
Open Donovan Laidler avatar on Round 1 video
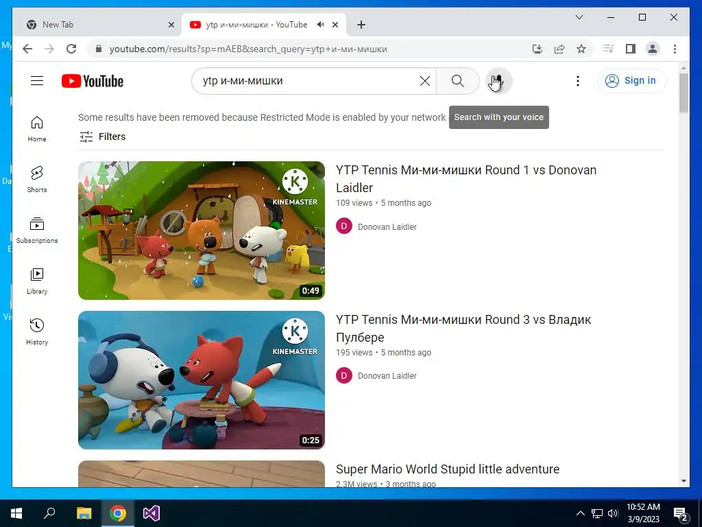[344, 226]
